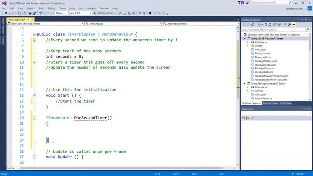Open the Toolbox side tab
Screen dimensions: 313x176
[x=3, y=40]
